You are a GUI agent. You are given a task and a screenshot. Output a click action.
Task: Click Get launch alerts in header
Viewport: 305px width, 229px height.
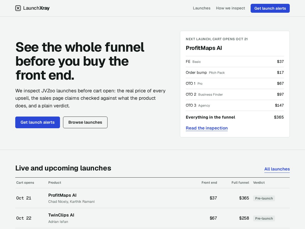point(270,8)
